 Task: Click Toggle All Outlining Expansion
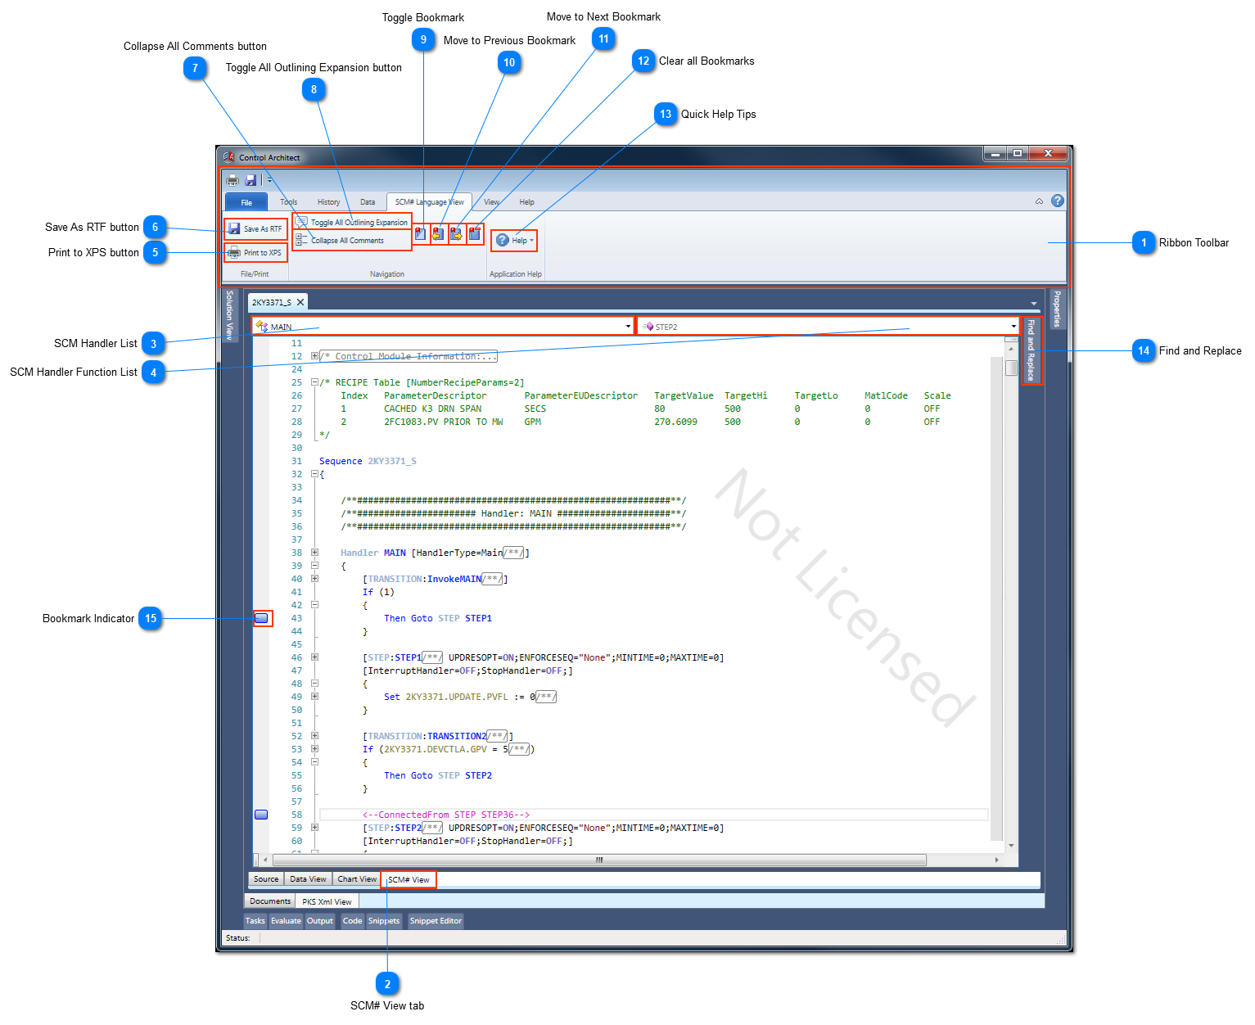(351, 222)
